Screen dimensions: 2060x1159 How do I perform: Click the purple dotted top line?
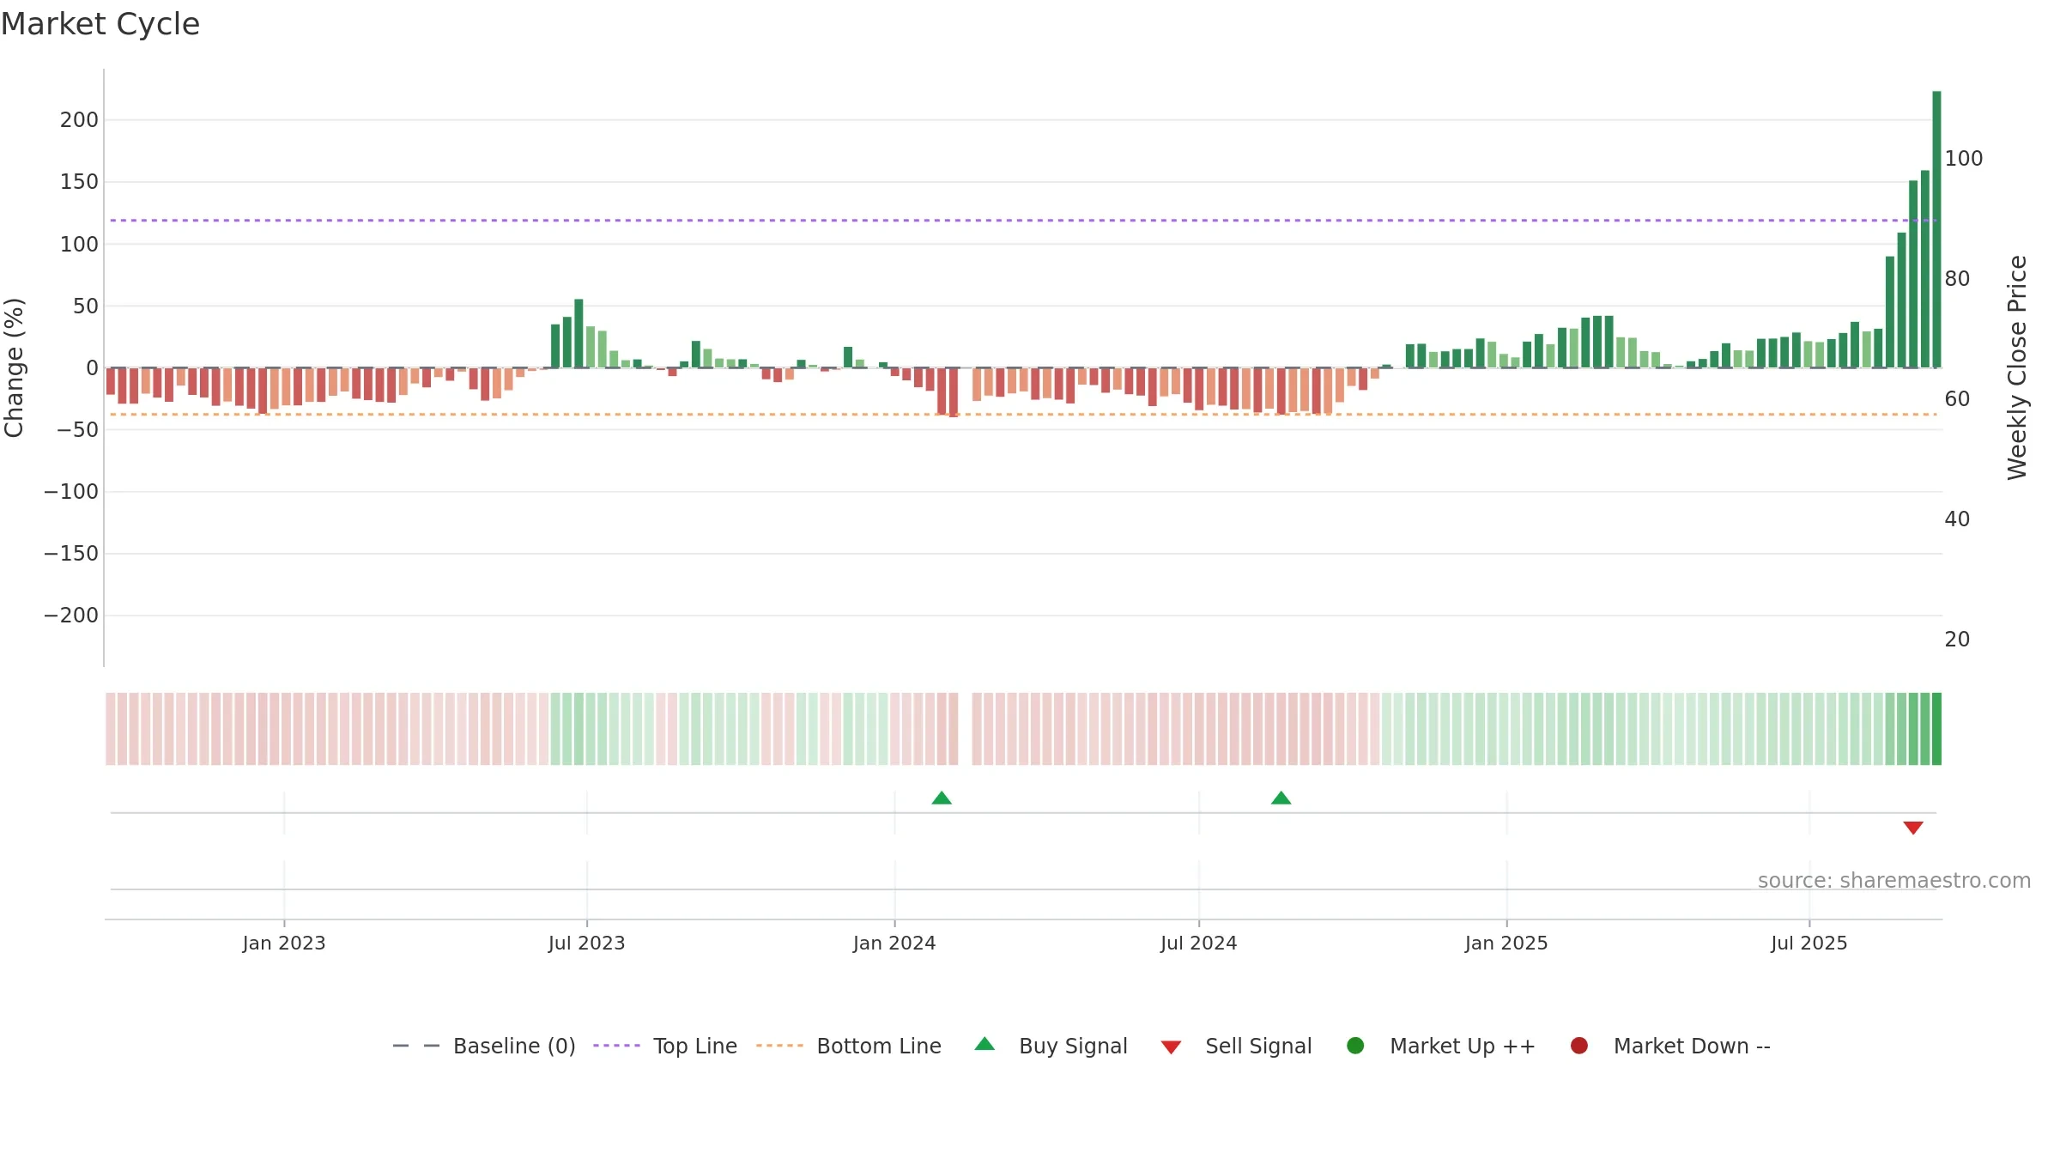pyautogui.click(x=1023, y=221)
